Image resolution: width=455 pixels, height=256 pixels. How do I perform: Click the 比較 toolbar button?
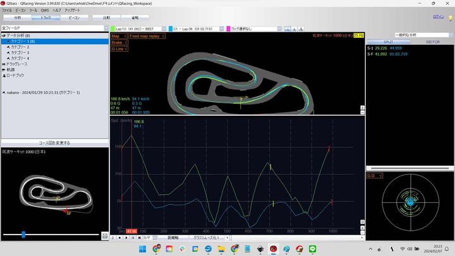coord(106,18)
